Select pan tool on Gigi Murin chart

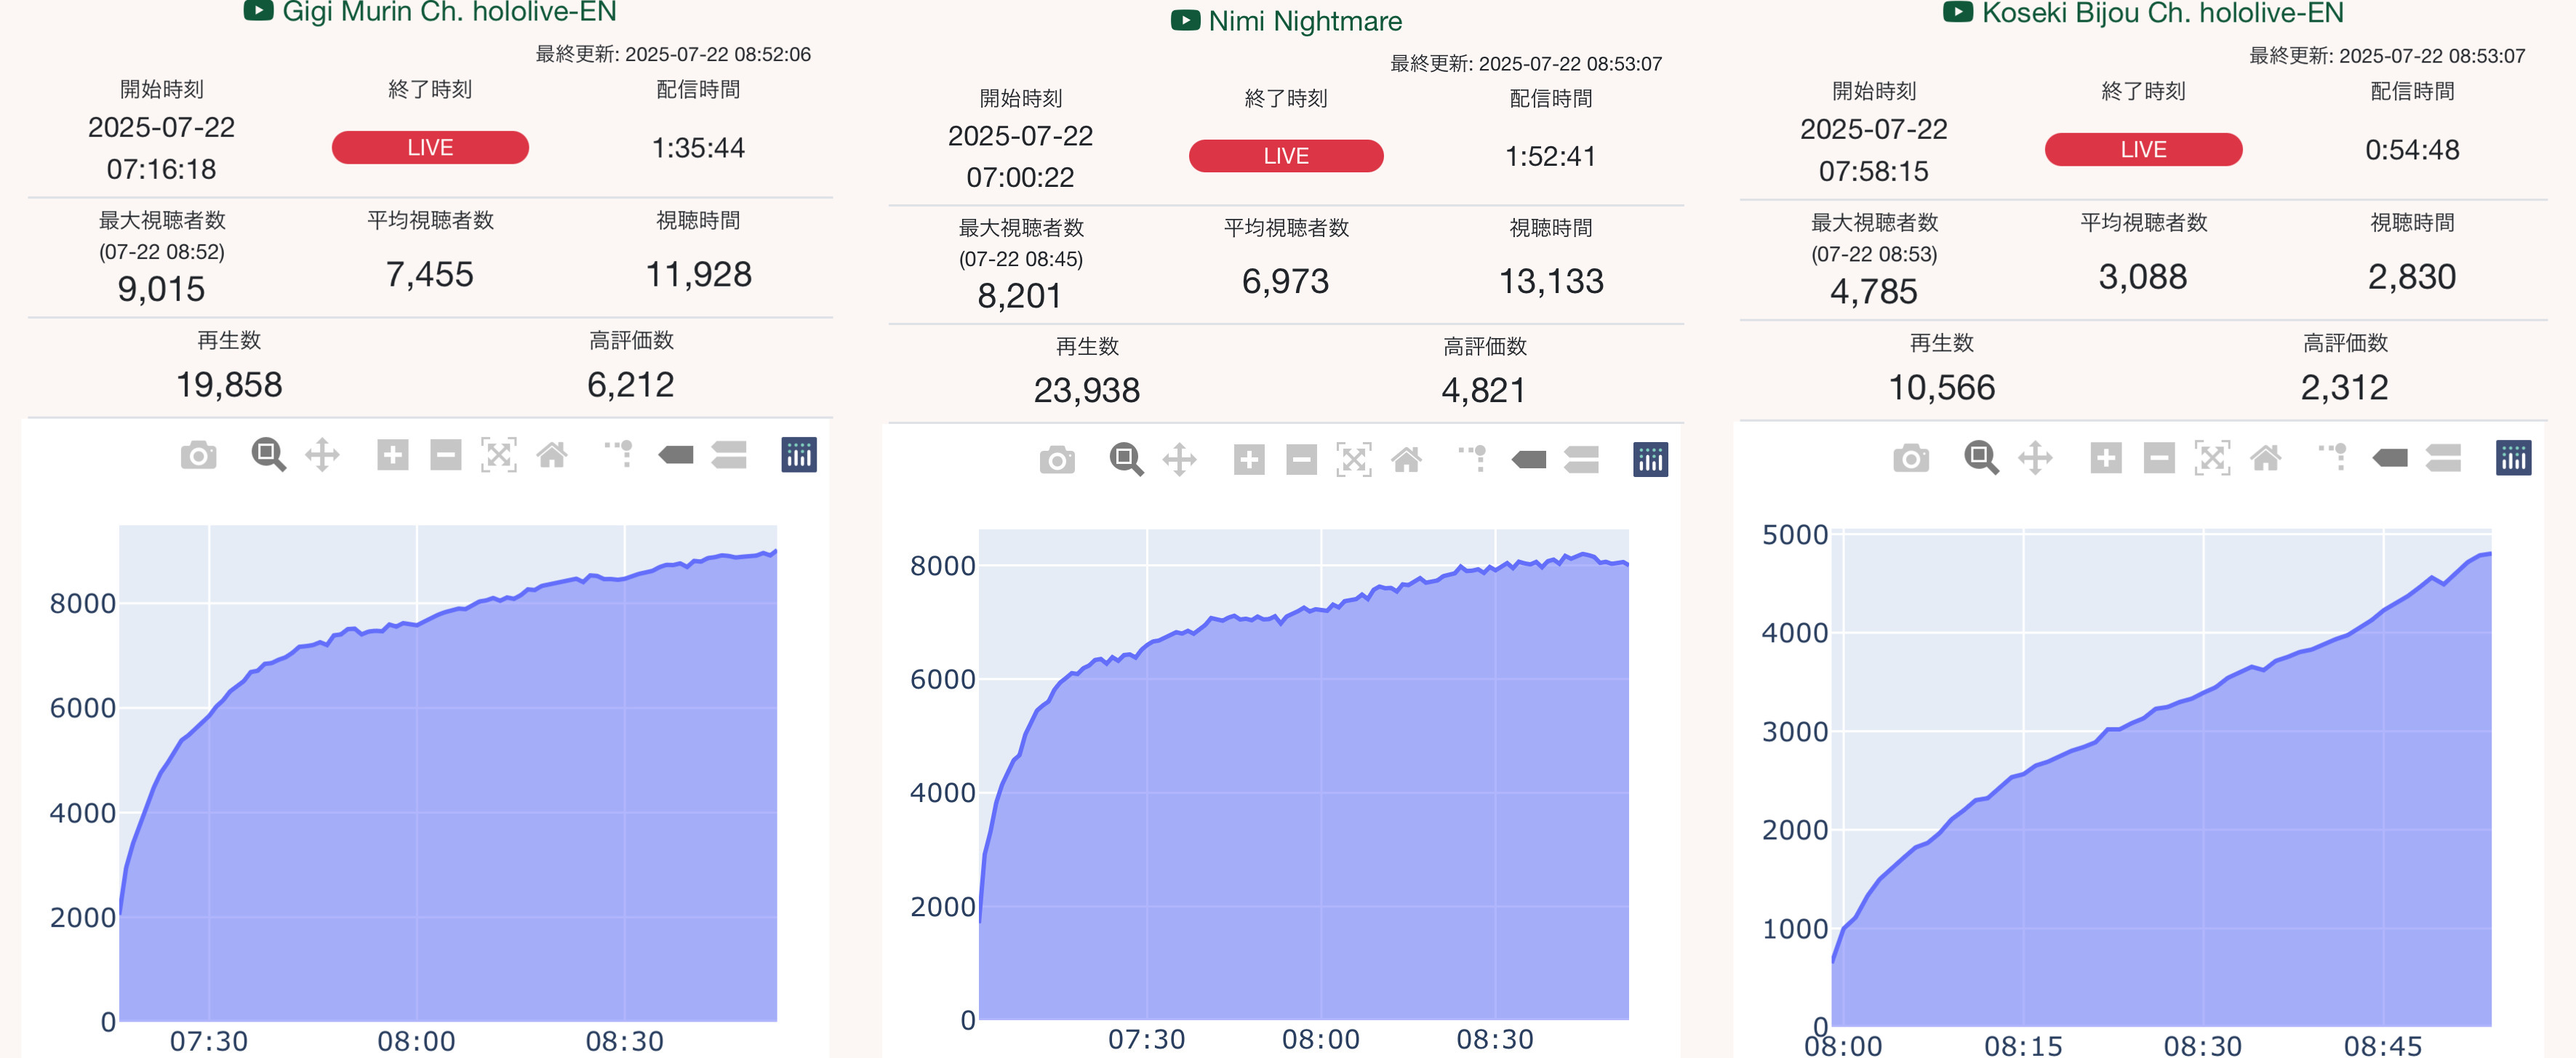pos(322,455)
